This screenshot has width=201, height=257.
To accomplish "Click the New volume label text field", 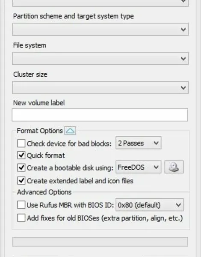I will pyautogui.click(x=100, y=115).
